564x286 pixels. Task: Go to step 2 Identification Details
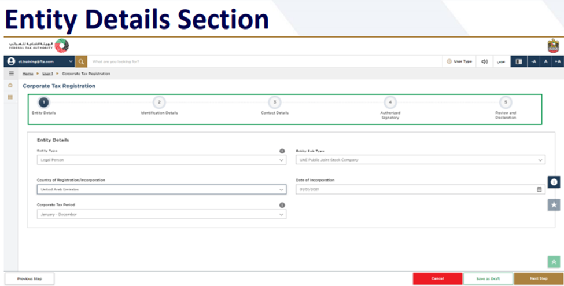click(159, 102)
